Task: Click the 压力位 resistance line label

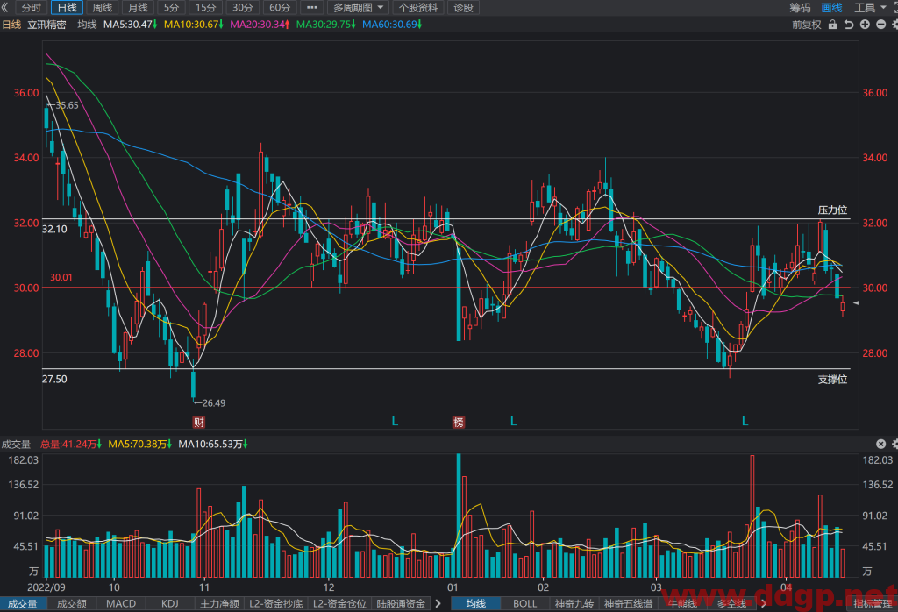Action: pyautogui.click(x=833, y=210)
